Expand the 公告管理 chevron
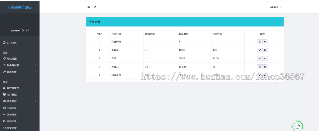The height and width of the screenshot is (131, 319). [35, 101]
